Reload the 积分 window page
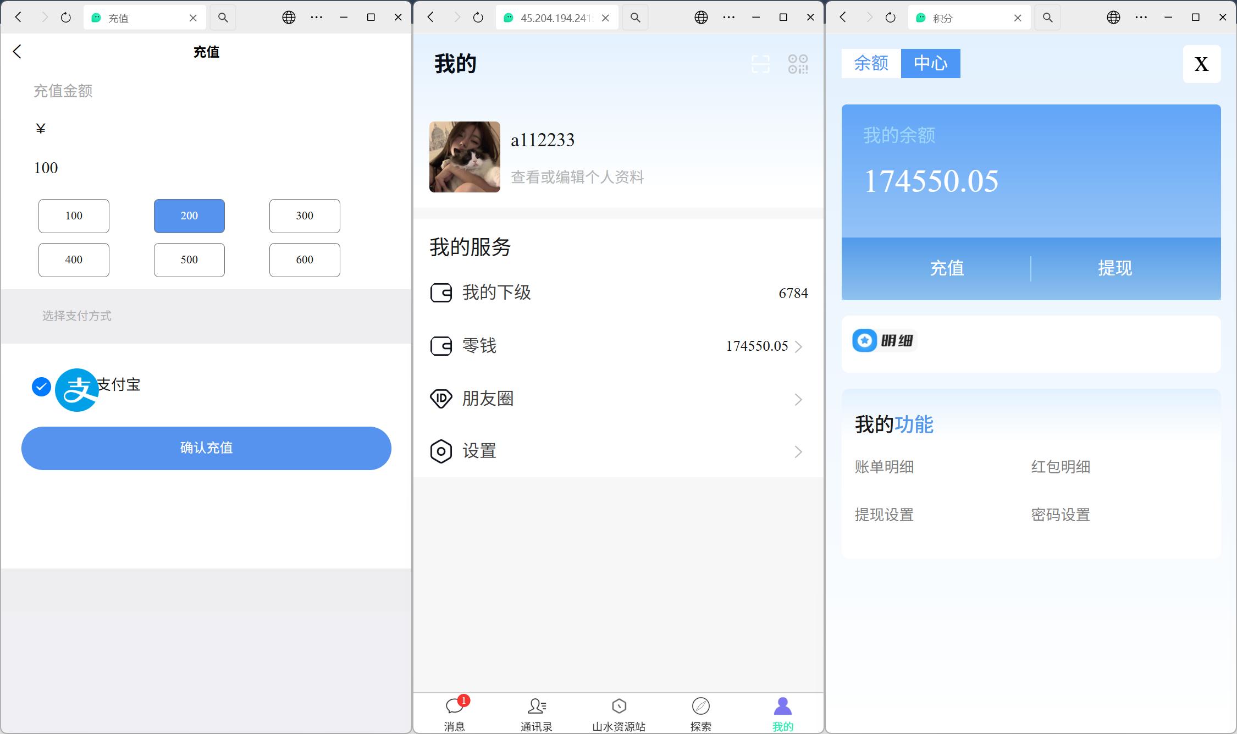 point(891,18)
